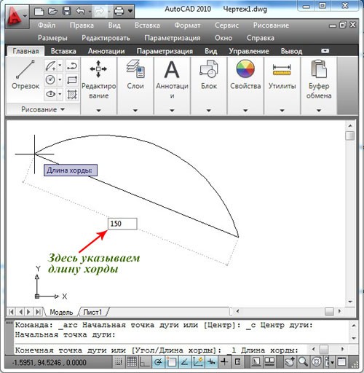This screenshot has width=364, height=373.
Task: Click the Save diskette icon
Action: tap(67, 11)
